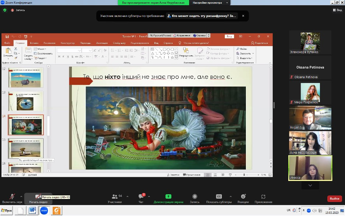Open the Реакции reactions menu
345x216 pixels.
click(243, 198)
